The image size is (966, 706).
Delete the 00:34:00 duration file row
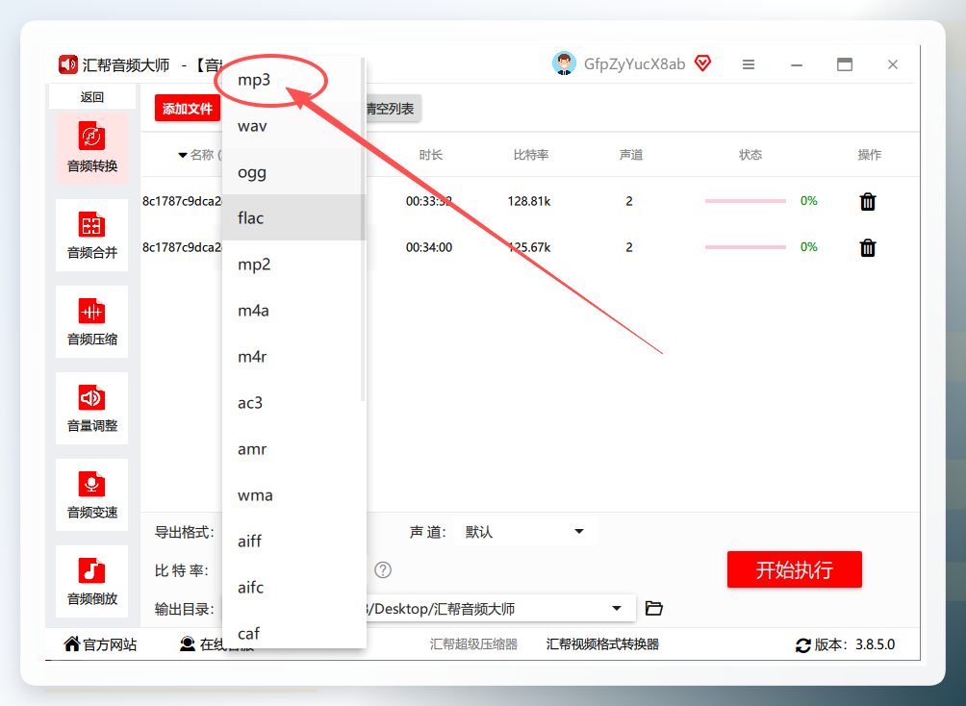(x=868, y=247)
